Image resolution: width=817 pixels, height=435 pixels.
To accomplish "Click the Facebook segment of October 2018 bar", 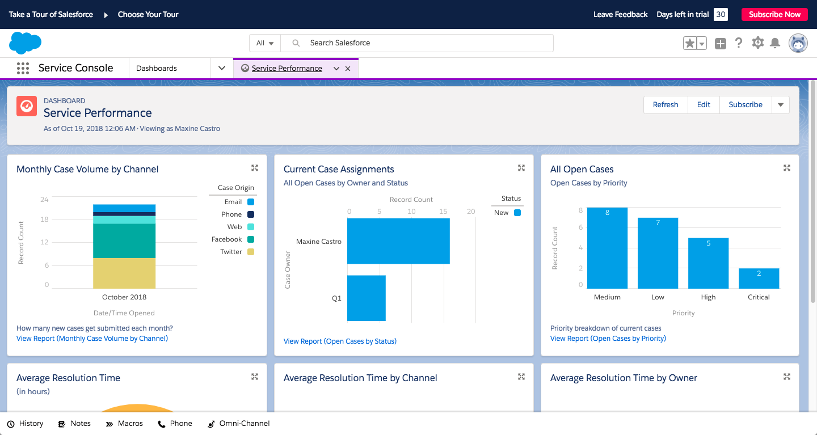I will 124,241.
